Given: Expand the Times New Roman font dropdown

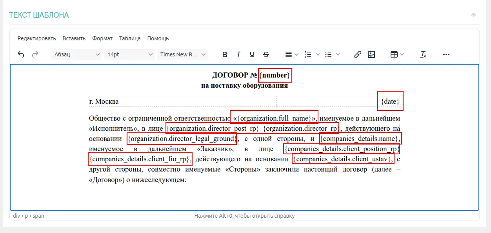Looking at the screenshot, I should 183,54.
